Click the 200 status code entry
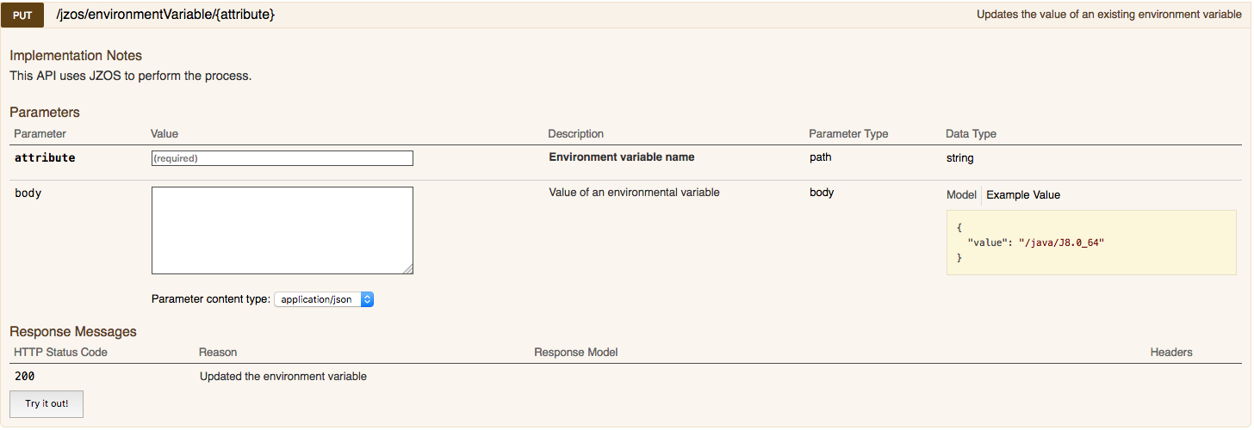The width and height of the screenshot is (1254, 430). pos(25,377)
